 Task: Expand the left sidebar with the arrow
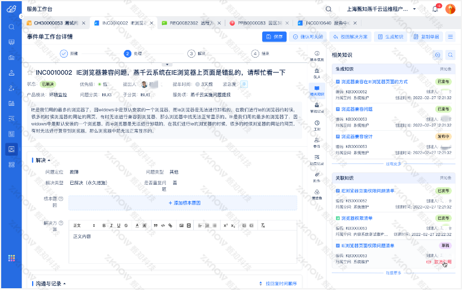pos(21,17)
